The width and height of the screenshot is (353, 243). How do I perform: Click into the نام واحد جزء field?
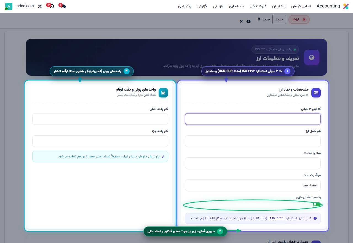100,141
